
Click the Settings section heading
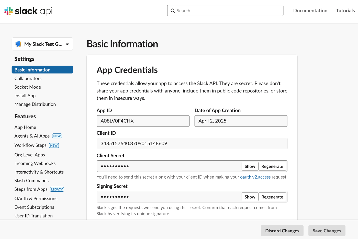coord(24,59)
